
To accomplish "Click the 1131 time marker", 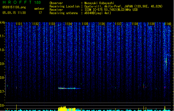I will pyautogui.click(x=19, y=24).
